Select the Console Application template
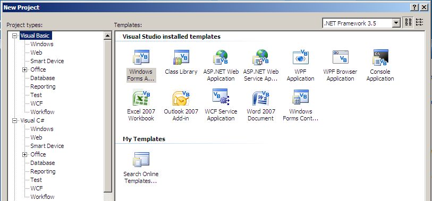This screenshot has width=432, height=201. (380, 65)
